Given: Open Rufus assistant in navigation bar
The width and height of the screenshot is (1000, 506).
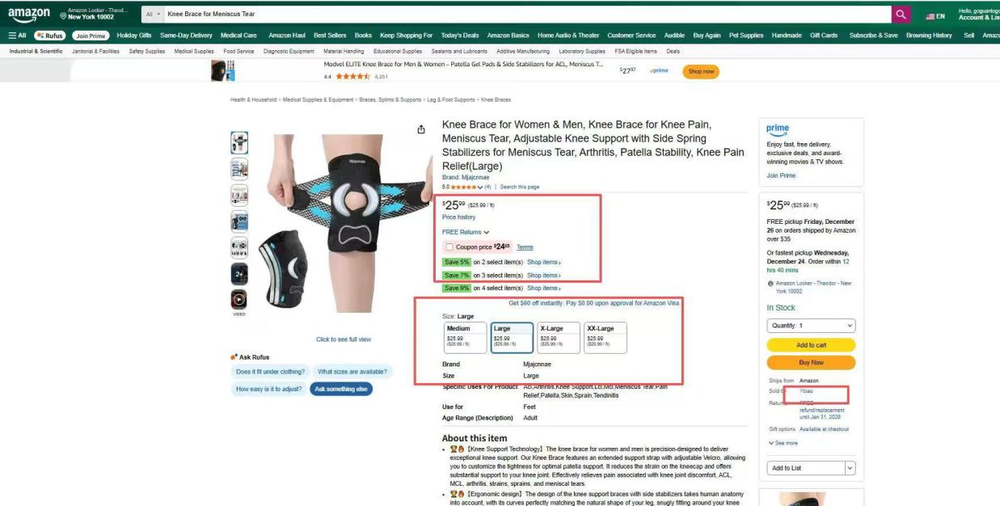Looking at the screenshot, I should click(50, 36).
